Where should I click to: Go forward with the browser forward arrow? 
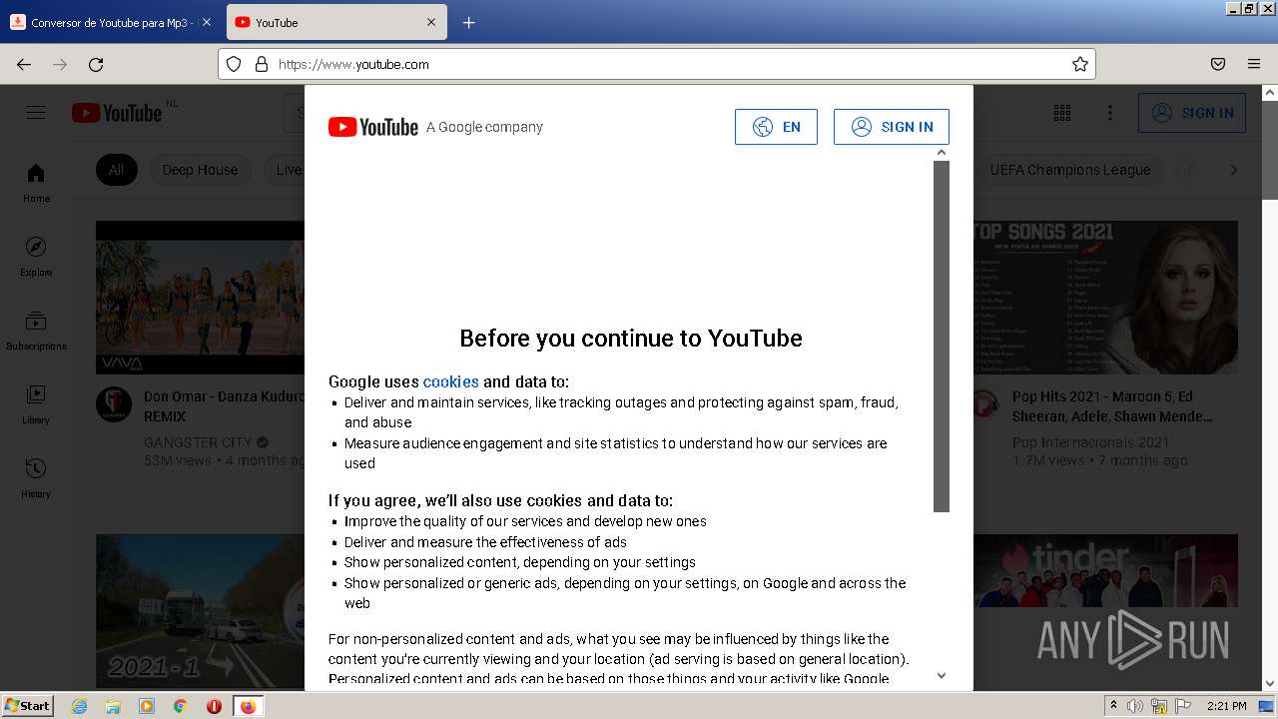tap(60, 64)
